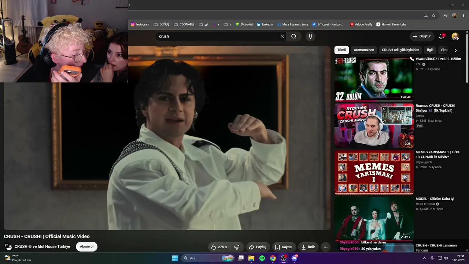This screenshot has width=469, height=264.
Task: Click the install app icon in address bar
Action: (x=425, y=15)
